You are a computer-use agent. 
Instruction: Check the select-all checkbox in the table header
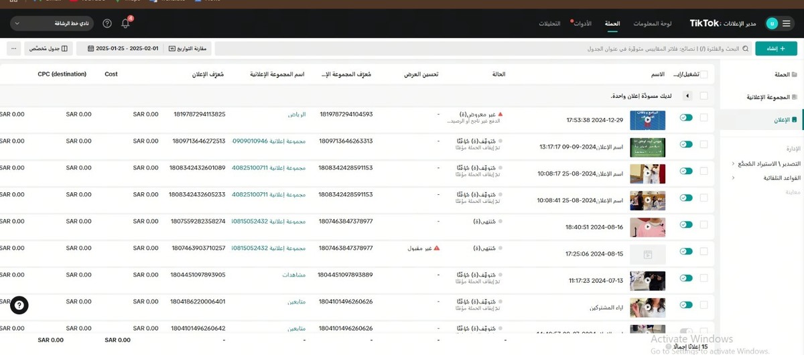(703, 74)
